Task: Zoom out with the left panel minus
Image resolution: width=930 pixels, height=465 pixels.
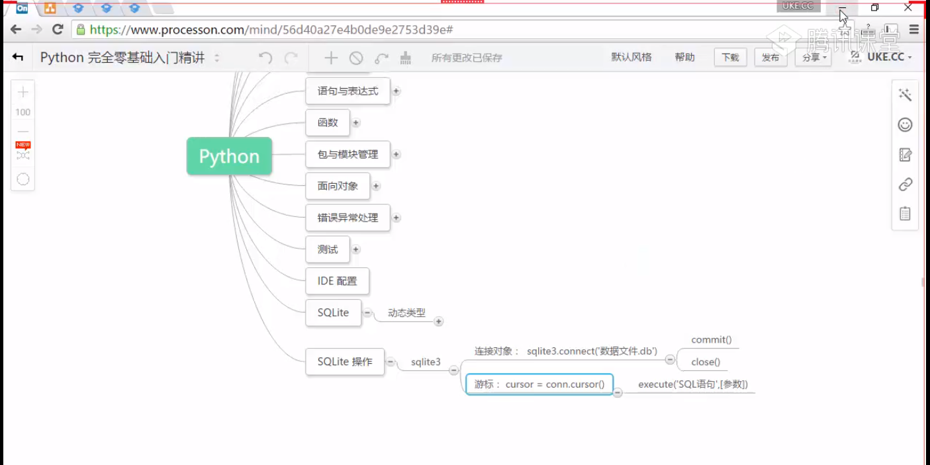Action: click(23, 131)
